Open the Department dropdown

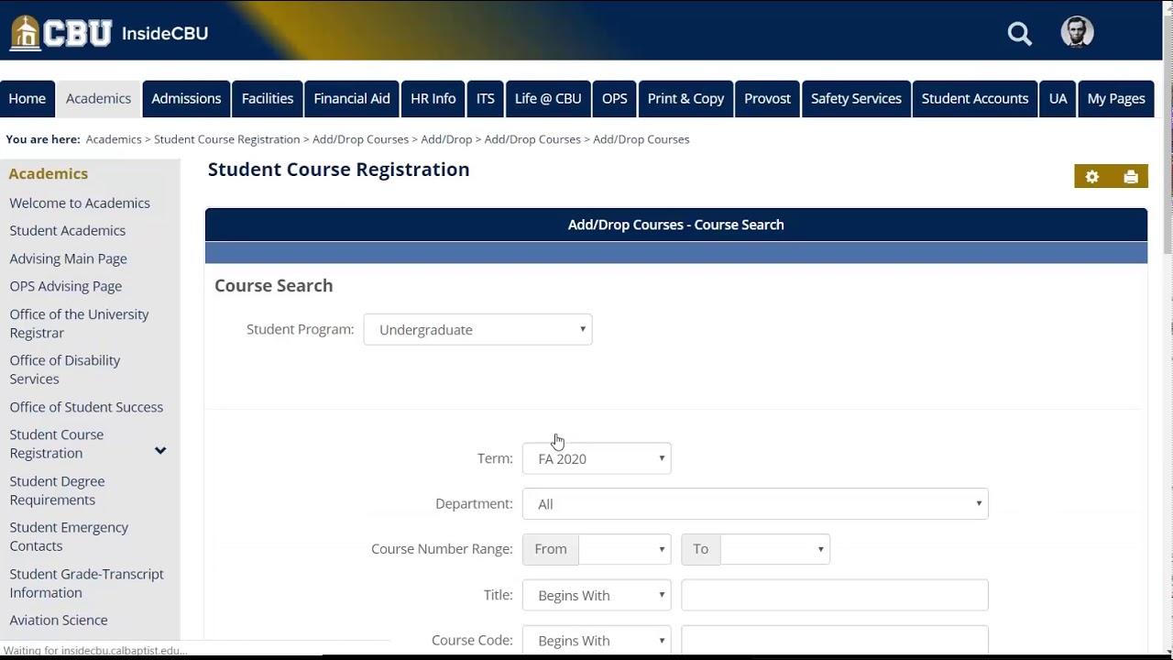(x=755, y=504)
